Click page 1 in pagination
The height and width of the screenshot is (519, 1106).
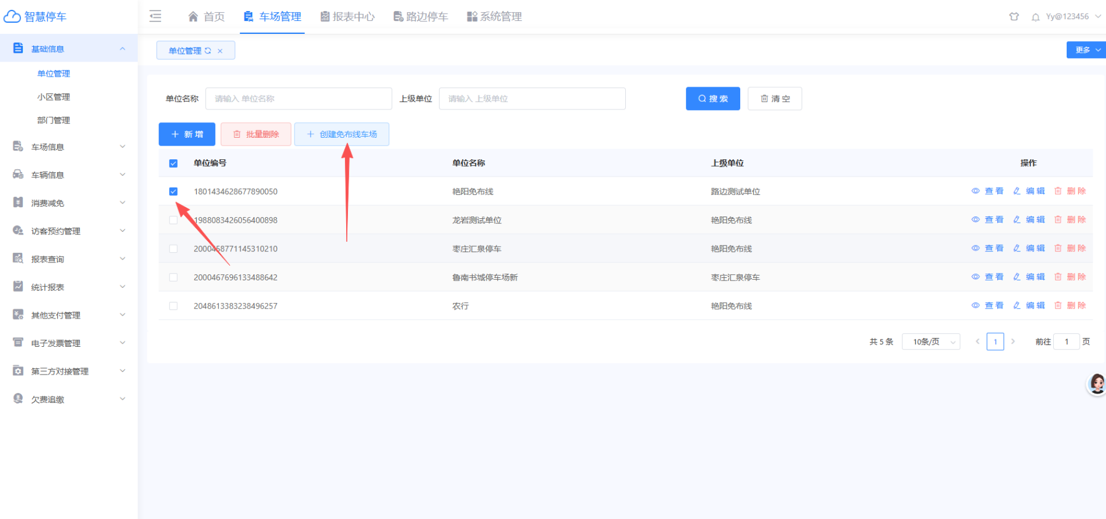coord(995,342)
